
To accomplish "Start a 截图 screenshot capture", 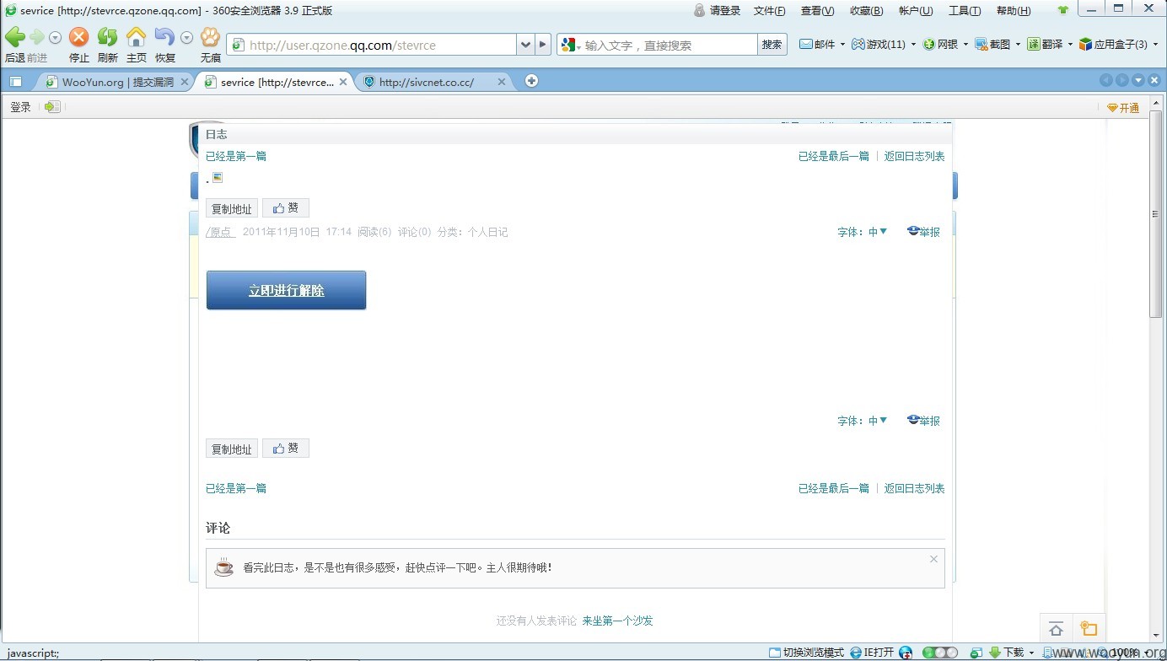I will pos(992,44).
